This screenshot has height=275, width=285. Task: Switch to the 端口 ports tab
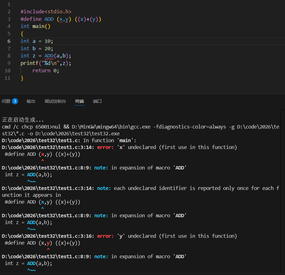97,101
